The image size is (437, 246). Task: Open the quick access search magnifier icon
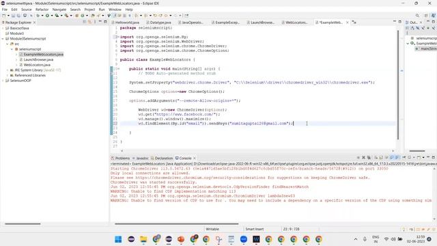417,16
